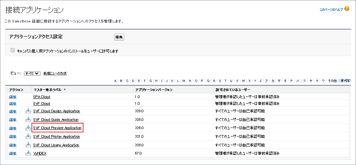Click the 接続アプリケーション page heading
The width and height of the screenshot is (356, 165).
point(34,10)
